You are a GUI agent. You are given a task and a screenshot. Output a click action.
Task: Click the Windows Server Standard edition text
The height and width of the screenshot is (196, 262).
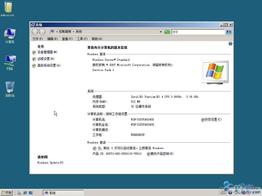point(111,60)
